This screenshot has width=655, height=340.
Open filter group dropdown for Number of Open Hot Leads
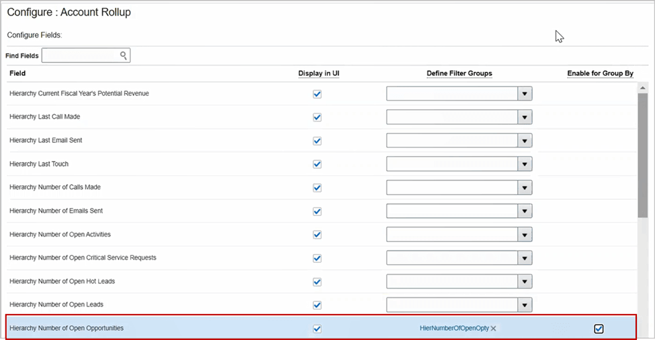point(525,282)
